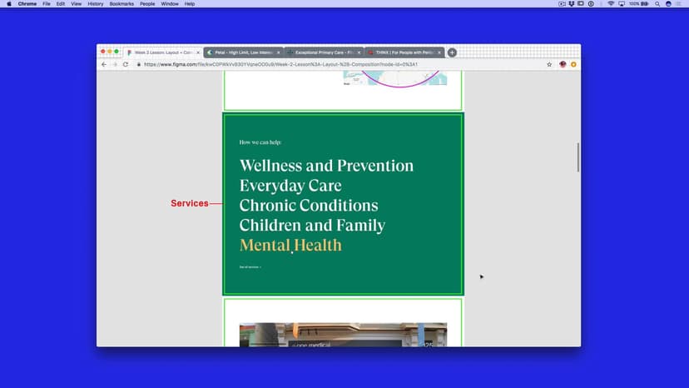Click the Wellness and Prevention link
This screenshot has width=689, height=388.
coord(326,166)
